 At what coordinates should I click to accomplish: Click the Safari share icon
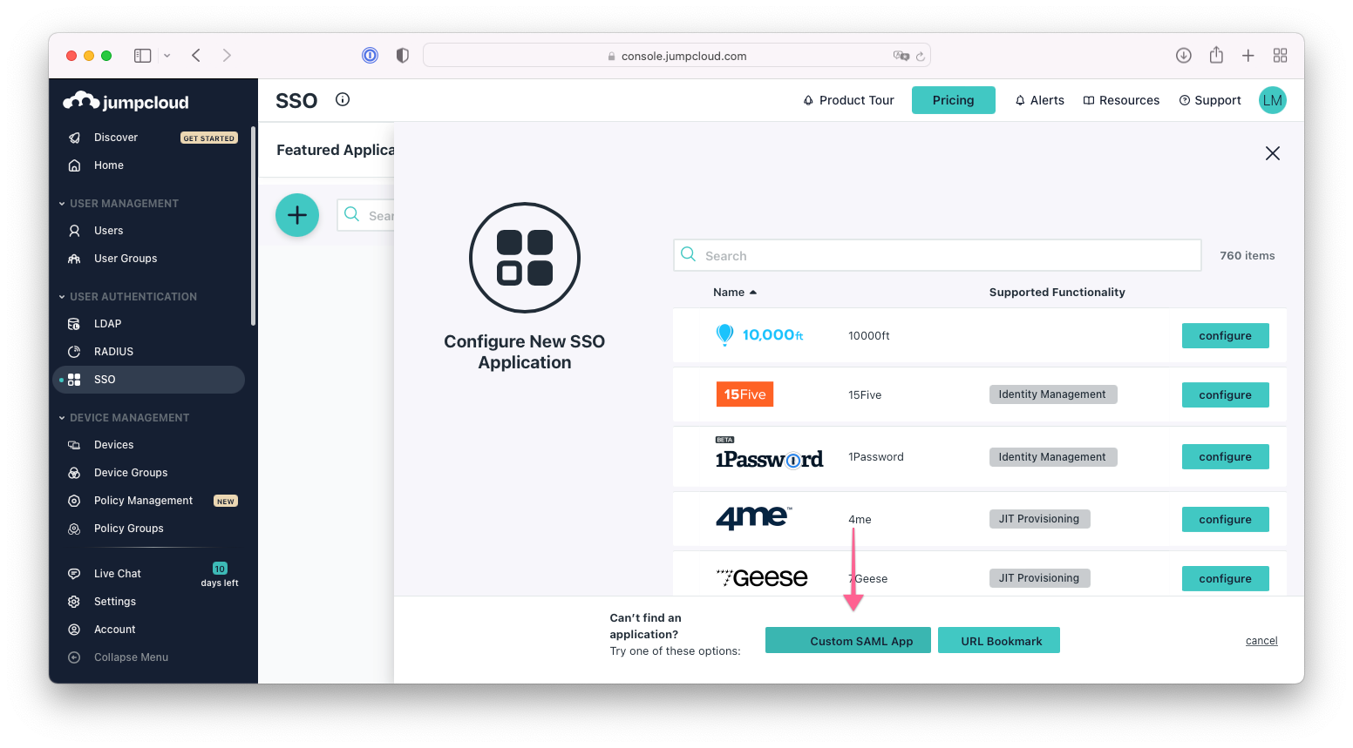(x=1216, y=56)
